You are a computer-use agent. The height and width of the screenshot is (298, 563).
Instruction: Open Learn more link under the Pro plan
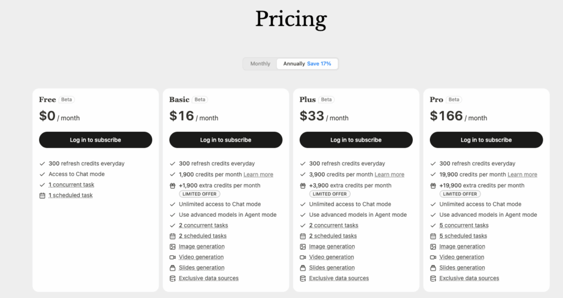(x=522, y=175)
